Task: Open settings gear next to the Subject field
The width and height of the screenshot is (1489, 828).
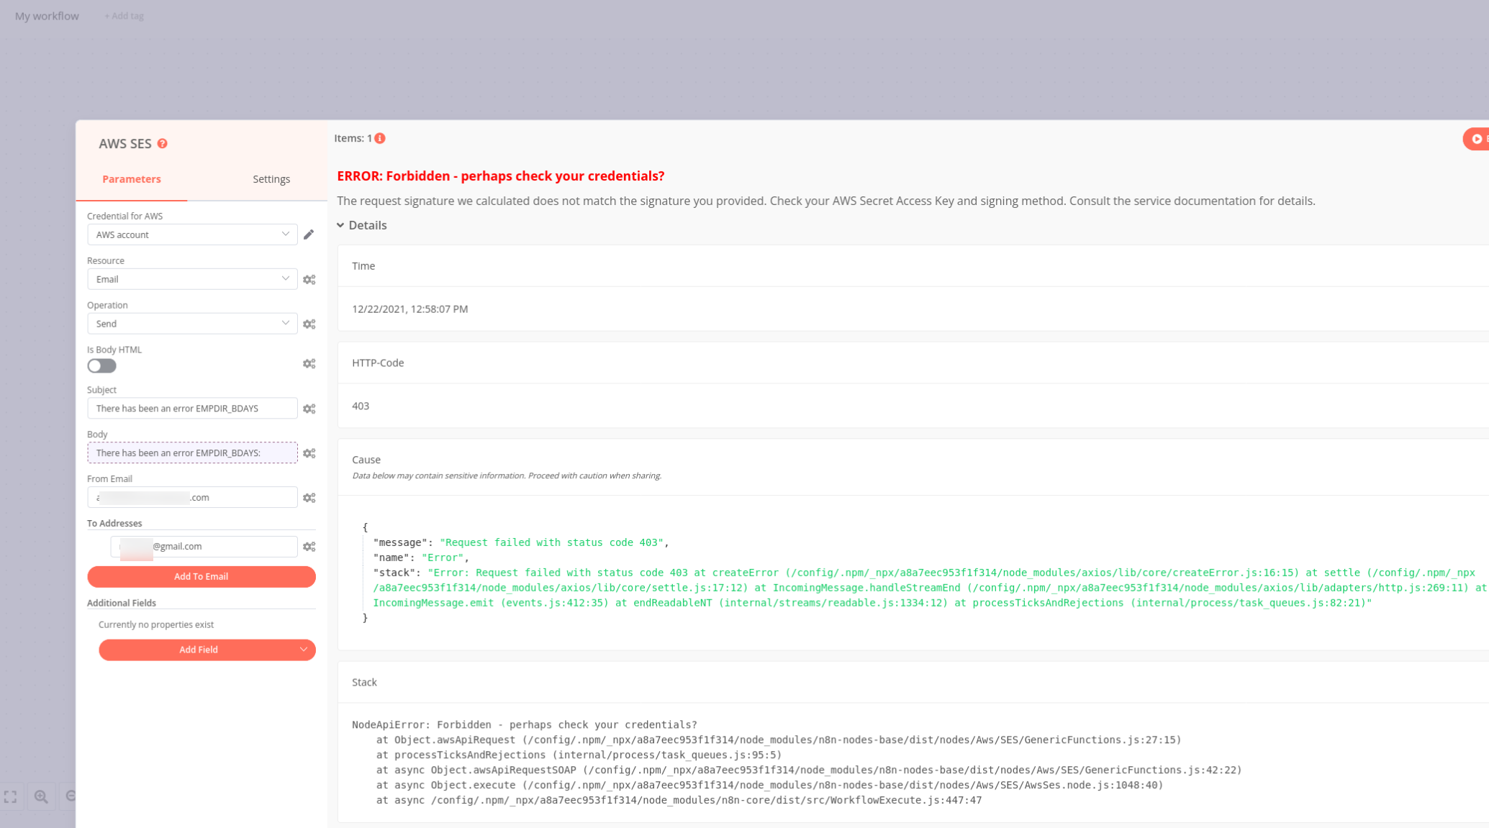Action: point(309,409)
